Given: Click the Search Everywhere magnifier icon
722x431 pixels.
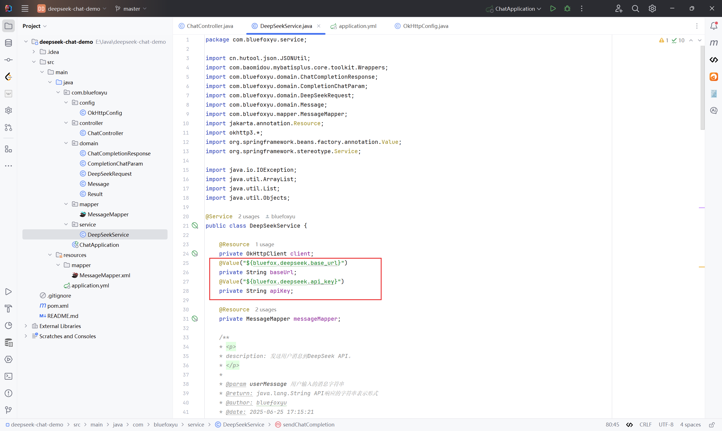Looking at the screenshot, I should (x=635, y=9).
